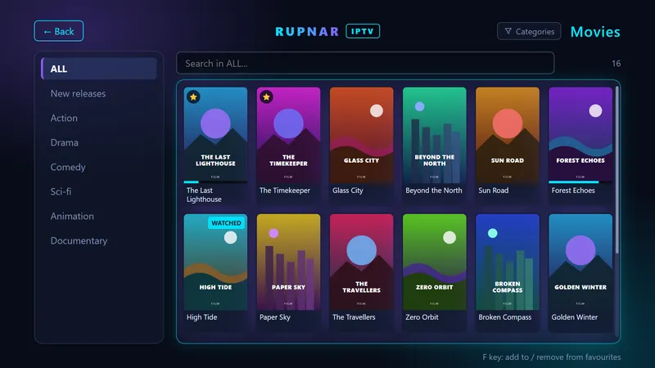Screen dimensions: 655x368
Task: Open the High Tide poster
Action: (x=215, y=262)
